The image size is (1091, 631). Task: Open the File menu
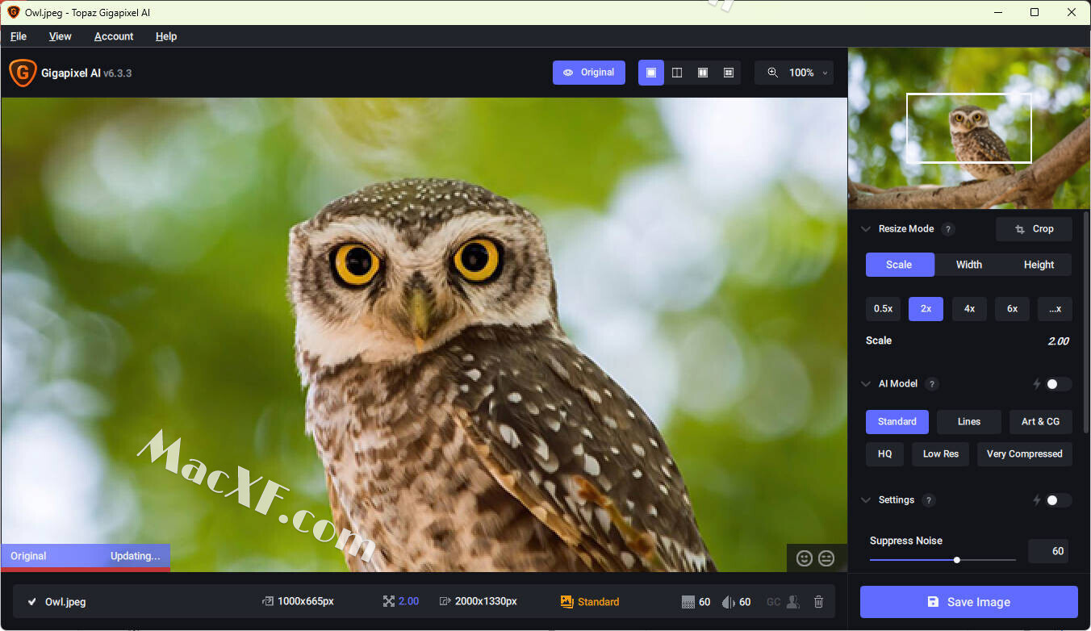pos(19,36)
